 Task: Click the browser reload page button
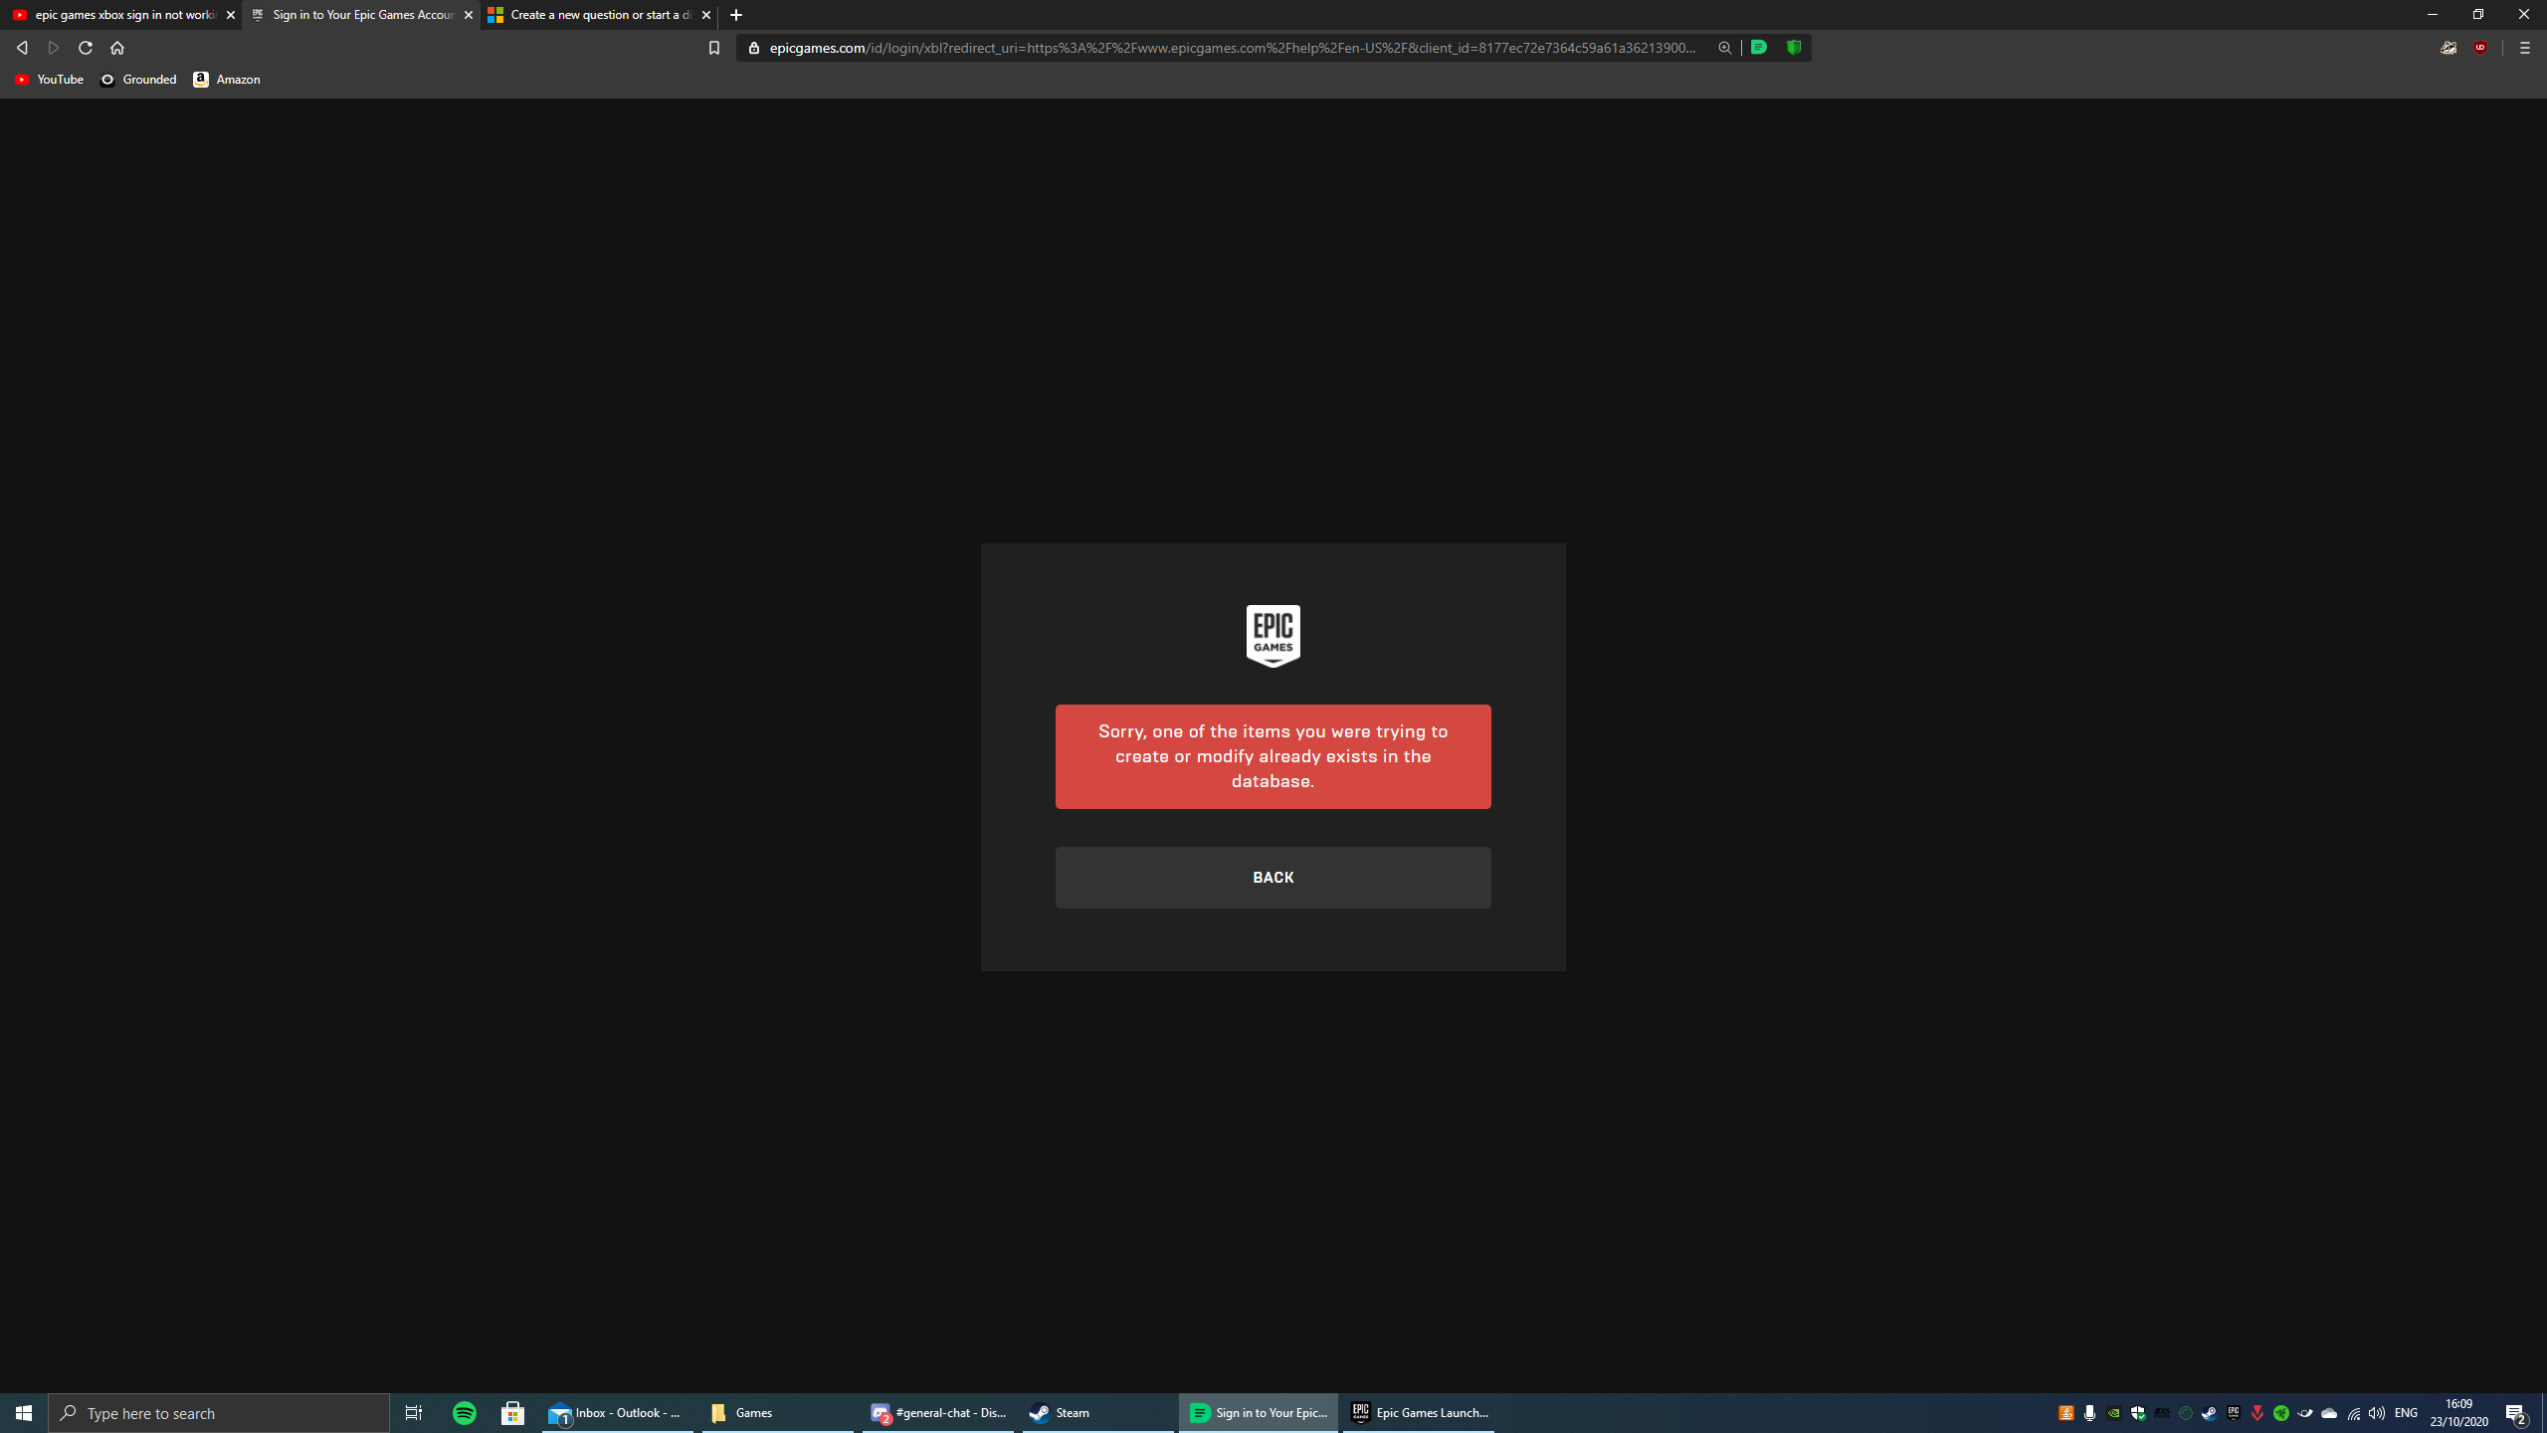coord(84,47)
